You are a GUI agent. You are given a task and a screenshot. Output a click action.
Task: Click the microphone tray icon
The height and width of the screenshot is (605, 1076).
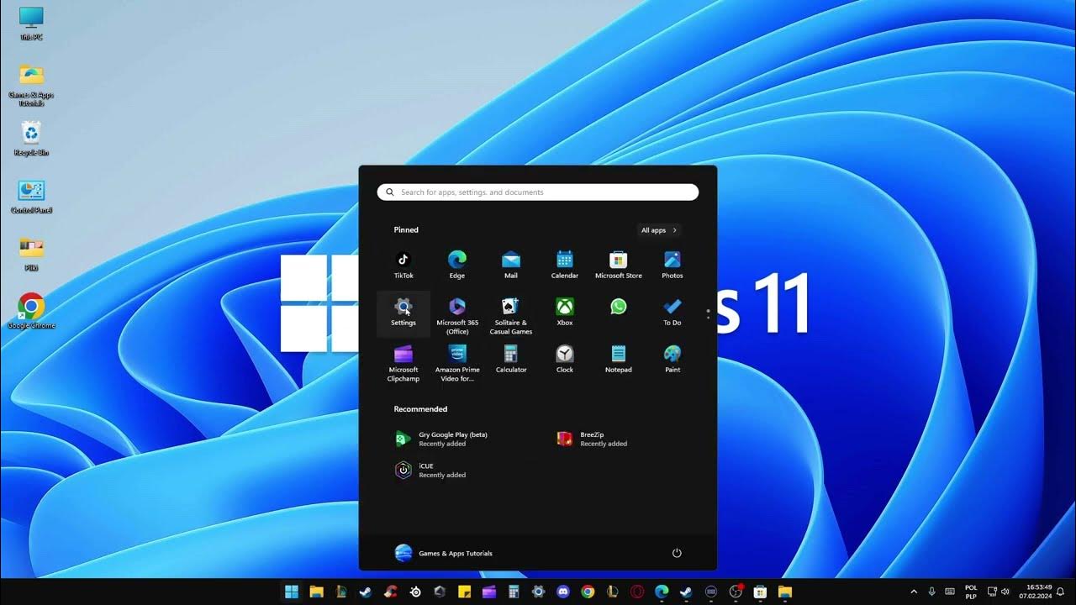(931, 592)
